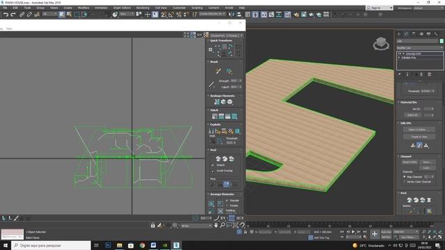The height and width of the screenshot is (250, 445).
Task: Click the Redo arrow in main toolbar
Action: coord(13,15)
